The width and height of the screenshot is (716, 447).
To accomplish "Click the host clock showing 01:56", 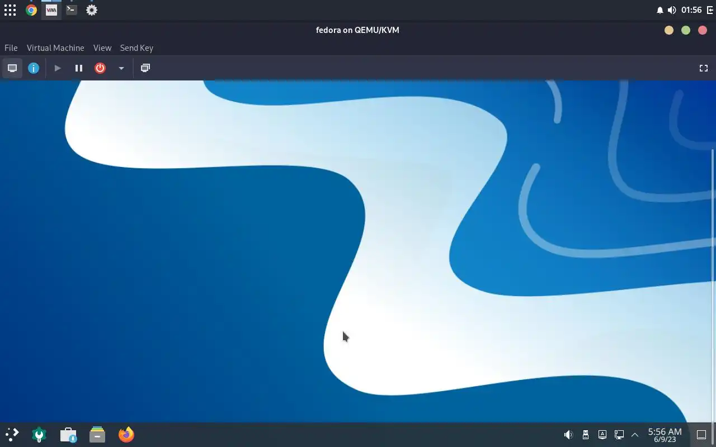I will (x=691, y=10).
